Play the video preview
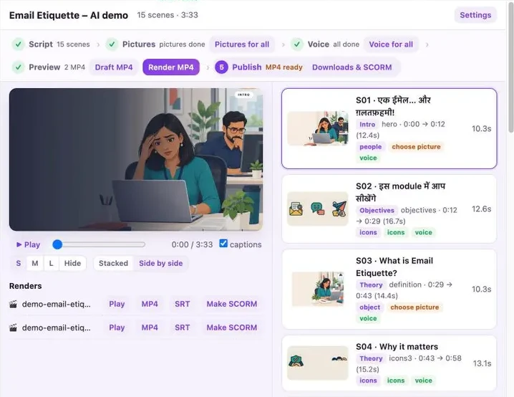 [28, 245]
